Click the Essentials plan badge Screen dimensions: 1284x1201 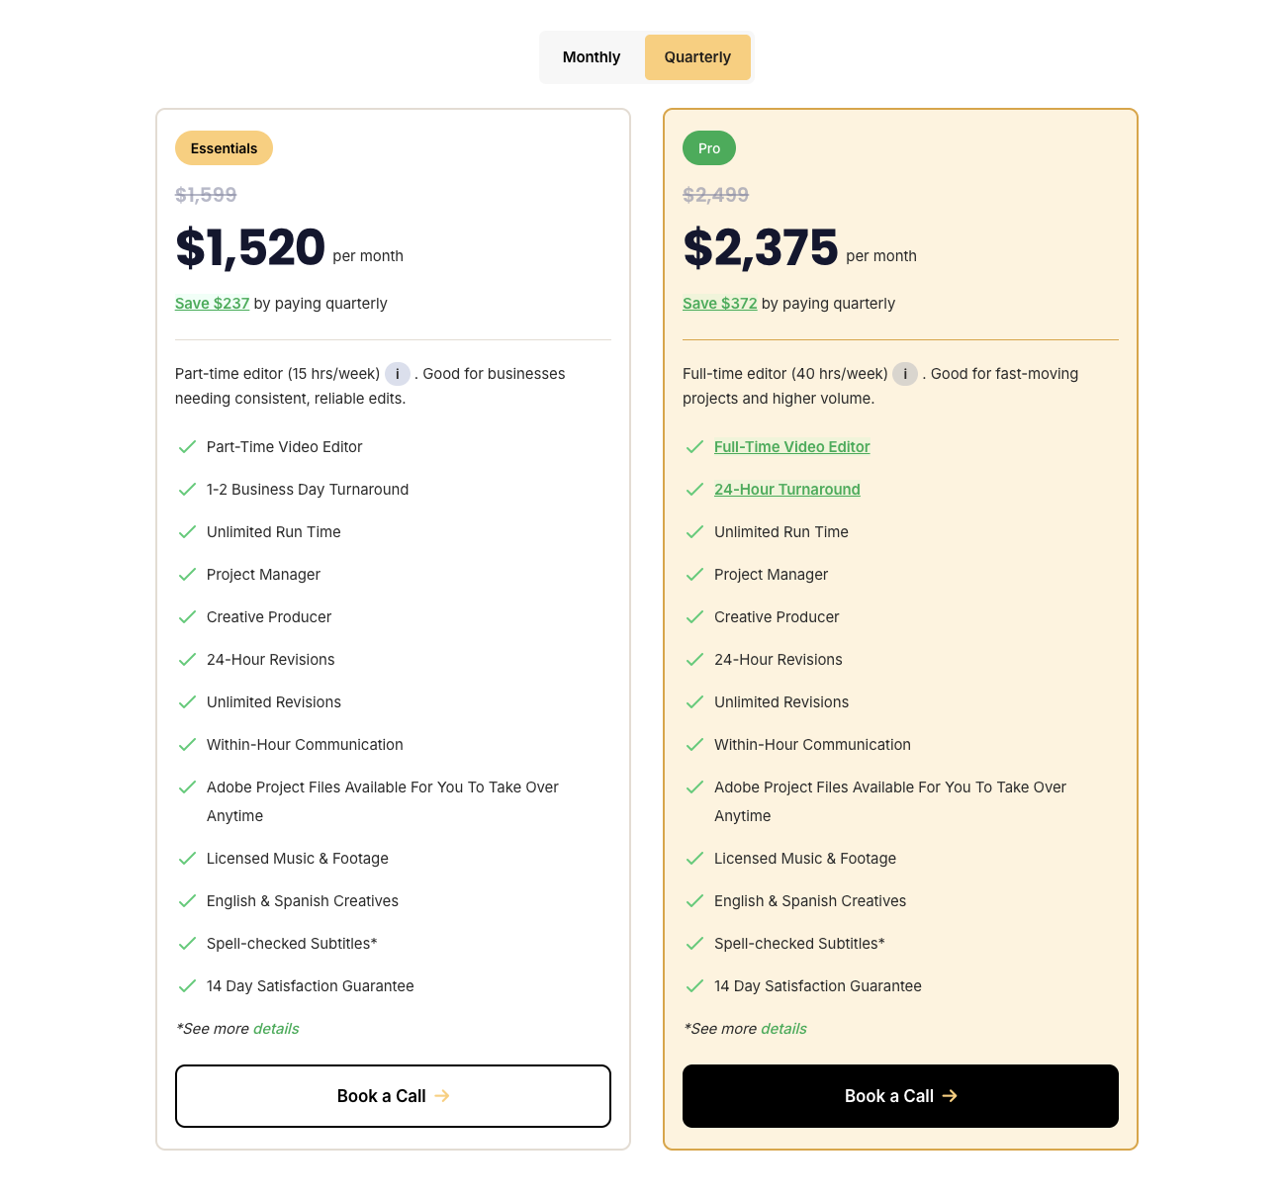pos(224,148)
